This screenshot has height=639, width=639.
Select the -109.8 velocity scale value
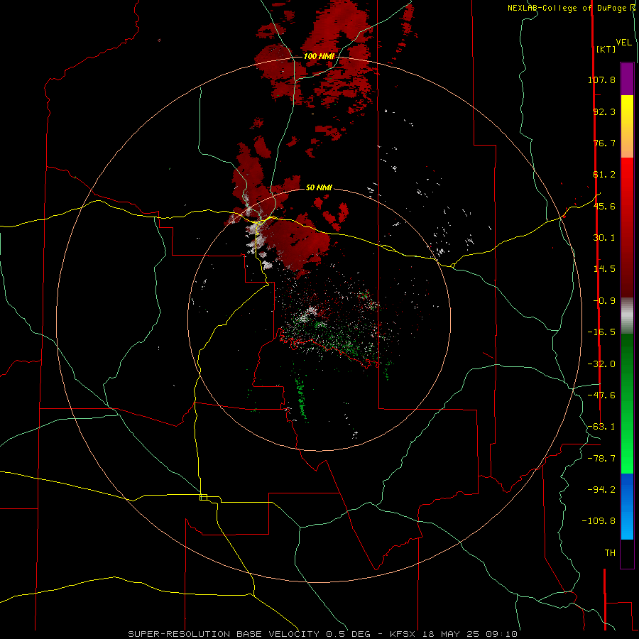[x=599, y=521]
